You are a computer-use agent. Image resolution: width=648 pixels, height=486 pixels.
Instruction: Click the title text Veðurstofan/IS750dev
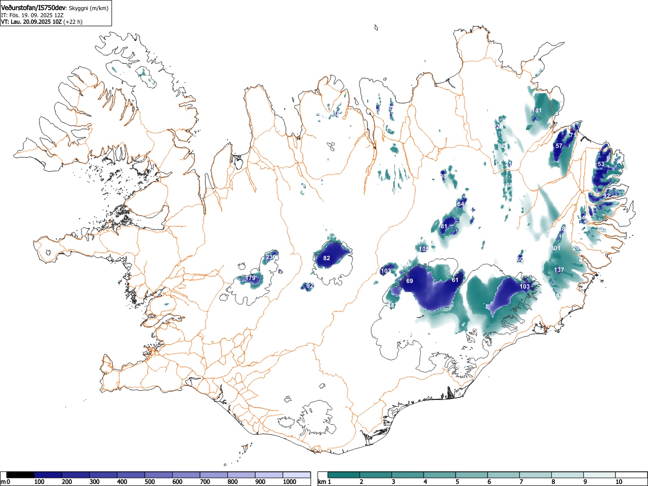pyautogui.click(x=33, y=8)
